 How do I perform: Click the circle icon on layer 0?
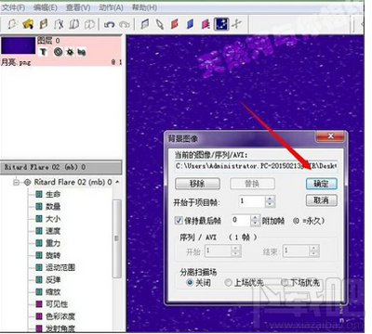click(58, 52)
